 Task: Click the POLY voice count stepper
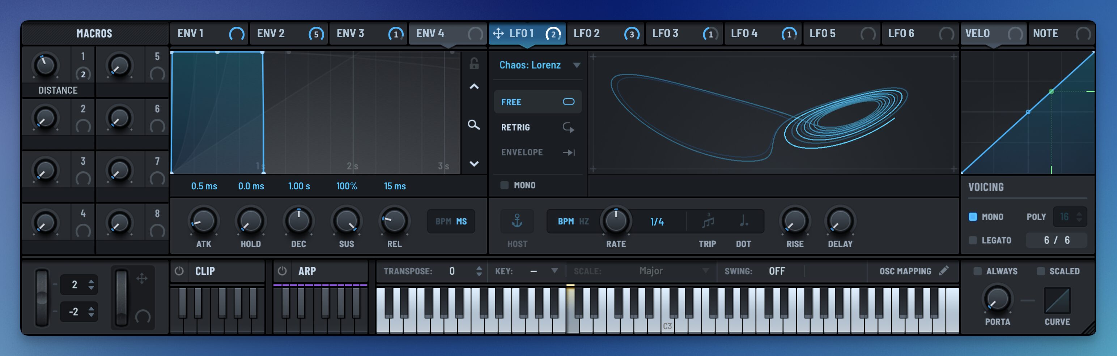(1079, 216)
